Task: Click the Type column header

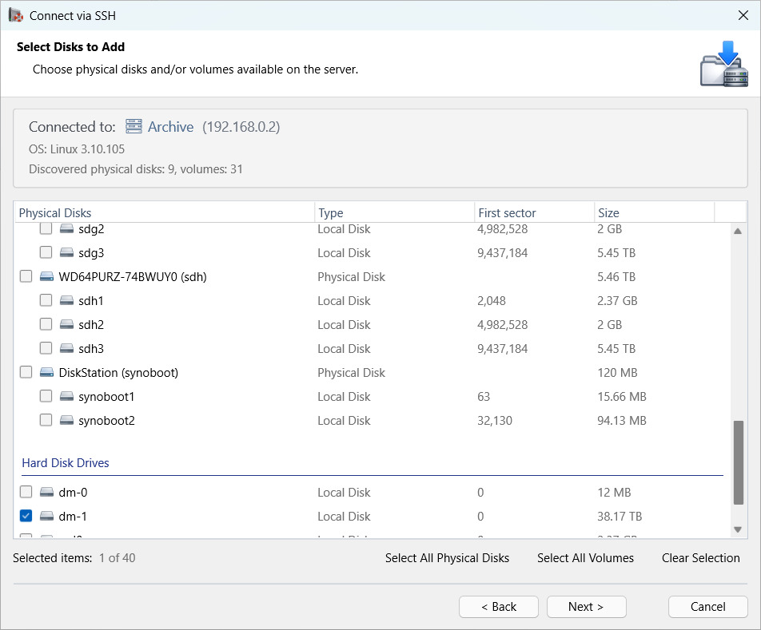Action: (x=394, y=212)
